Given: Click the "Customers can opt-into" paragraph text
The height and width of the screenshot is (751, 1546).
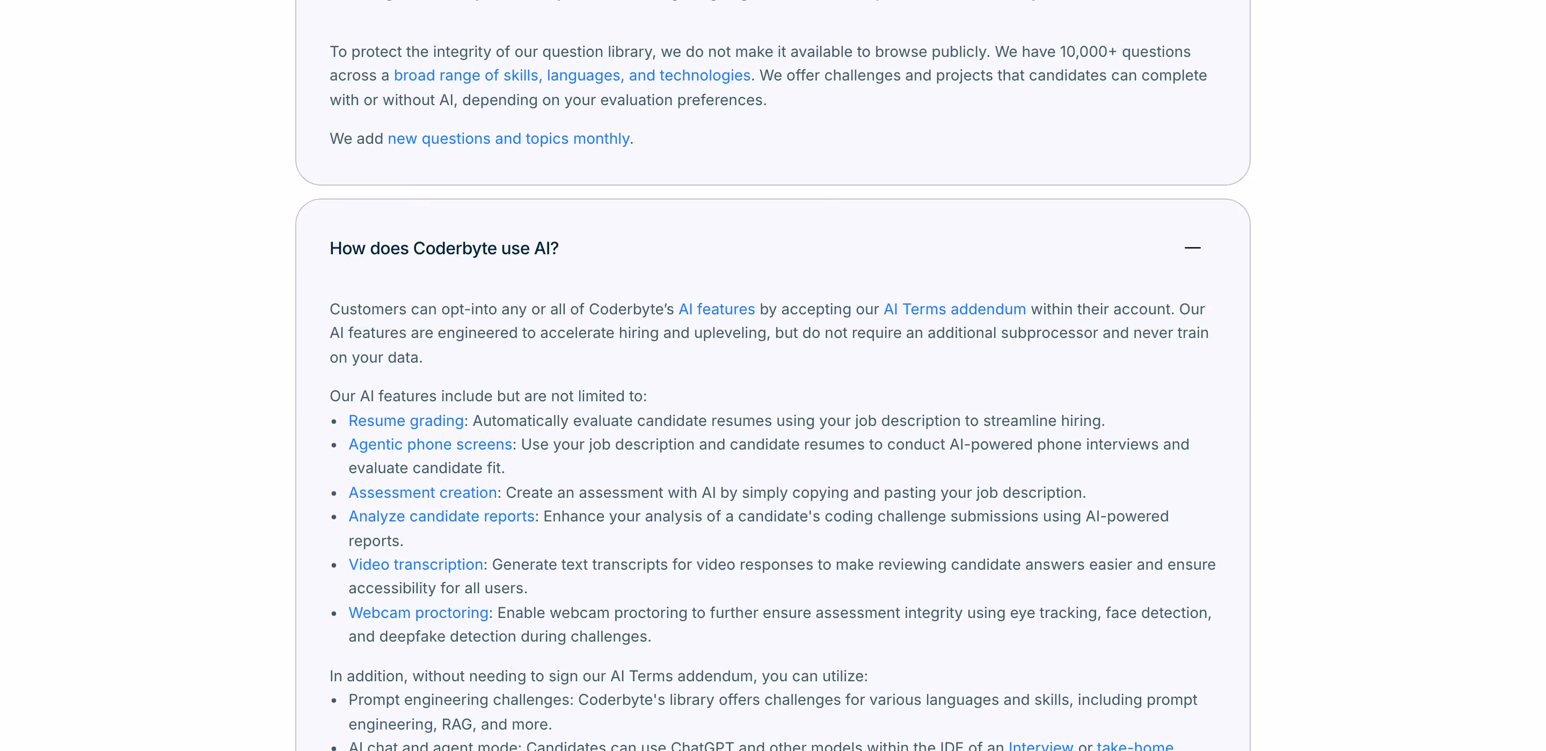Looking at the screenshot, I should pos(769,333).
